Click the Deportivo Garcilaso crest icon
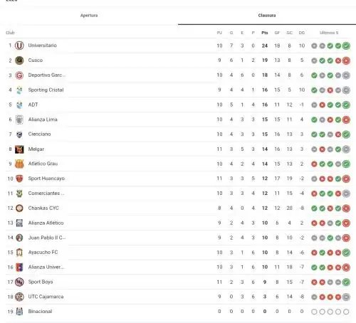 point(19,75)
